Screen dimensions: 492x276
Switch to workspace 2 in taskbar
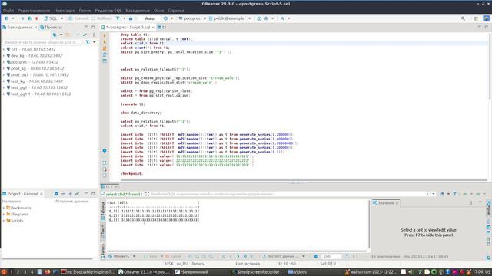(18, 272)
